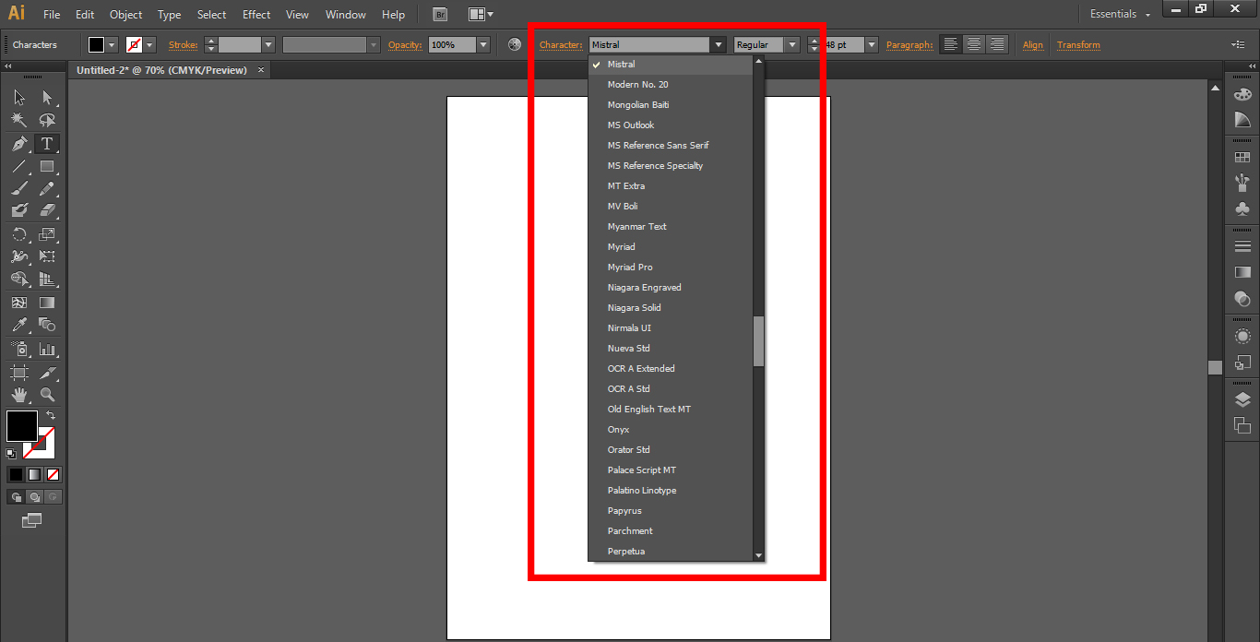Open the Color panel
1260x642 pixels.
coord(1243,93)
